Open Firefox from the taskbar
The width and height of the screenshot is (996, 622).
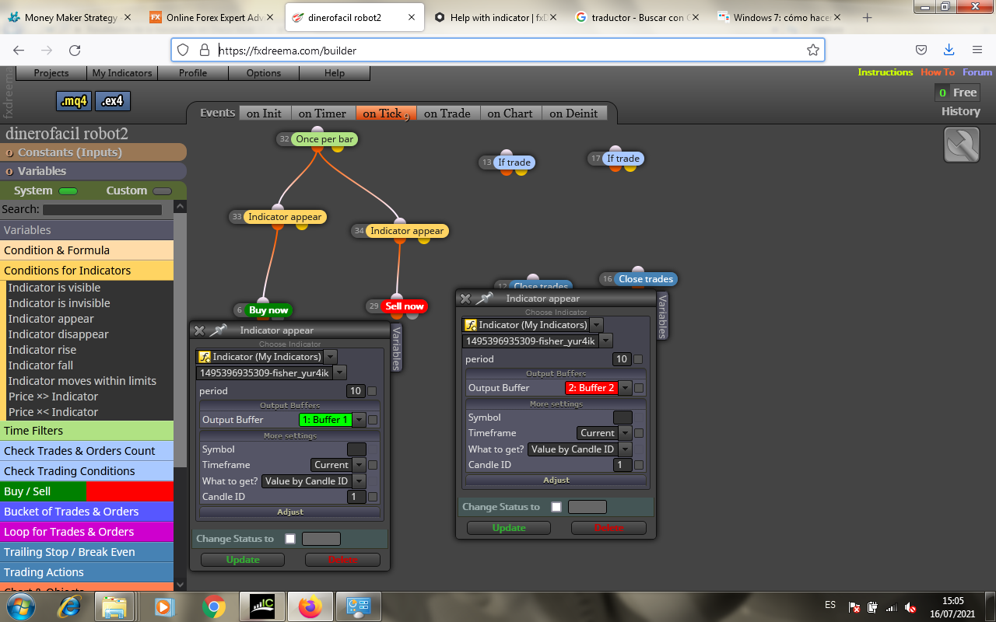point(310,606)
